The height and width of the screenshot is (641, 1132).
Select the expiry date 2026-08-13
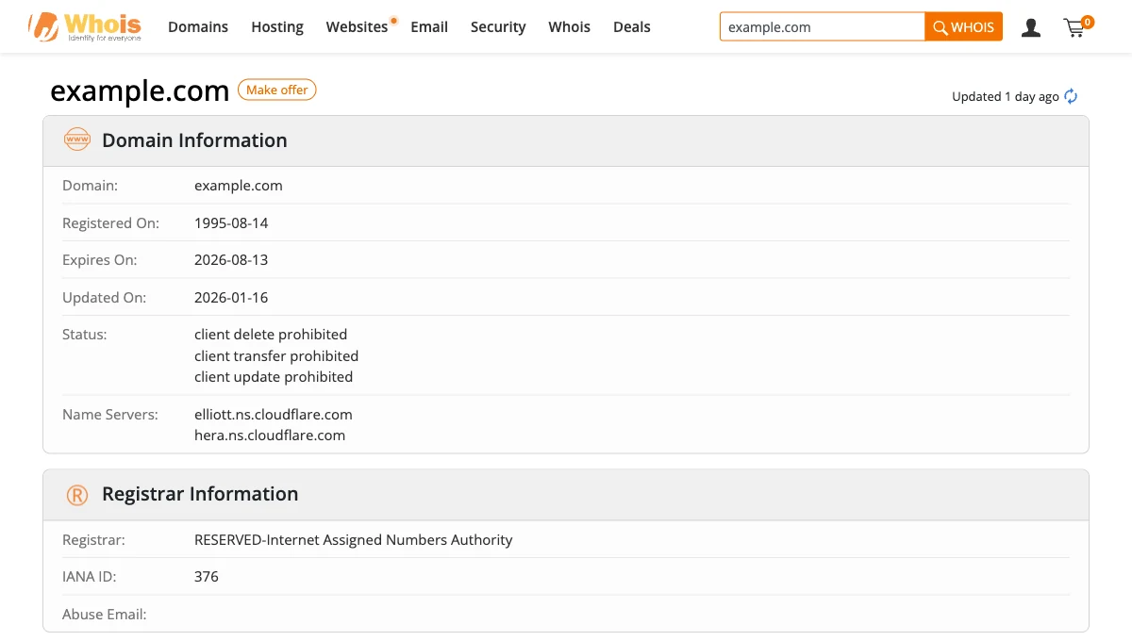tap(231, 260)
